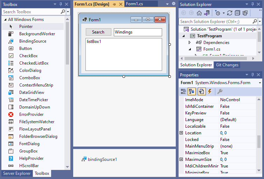Image resolution: width=264 pixels, height=179 pixels.
Task: Collapse the TestProgram project node
Action: pos(183,36)
